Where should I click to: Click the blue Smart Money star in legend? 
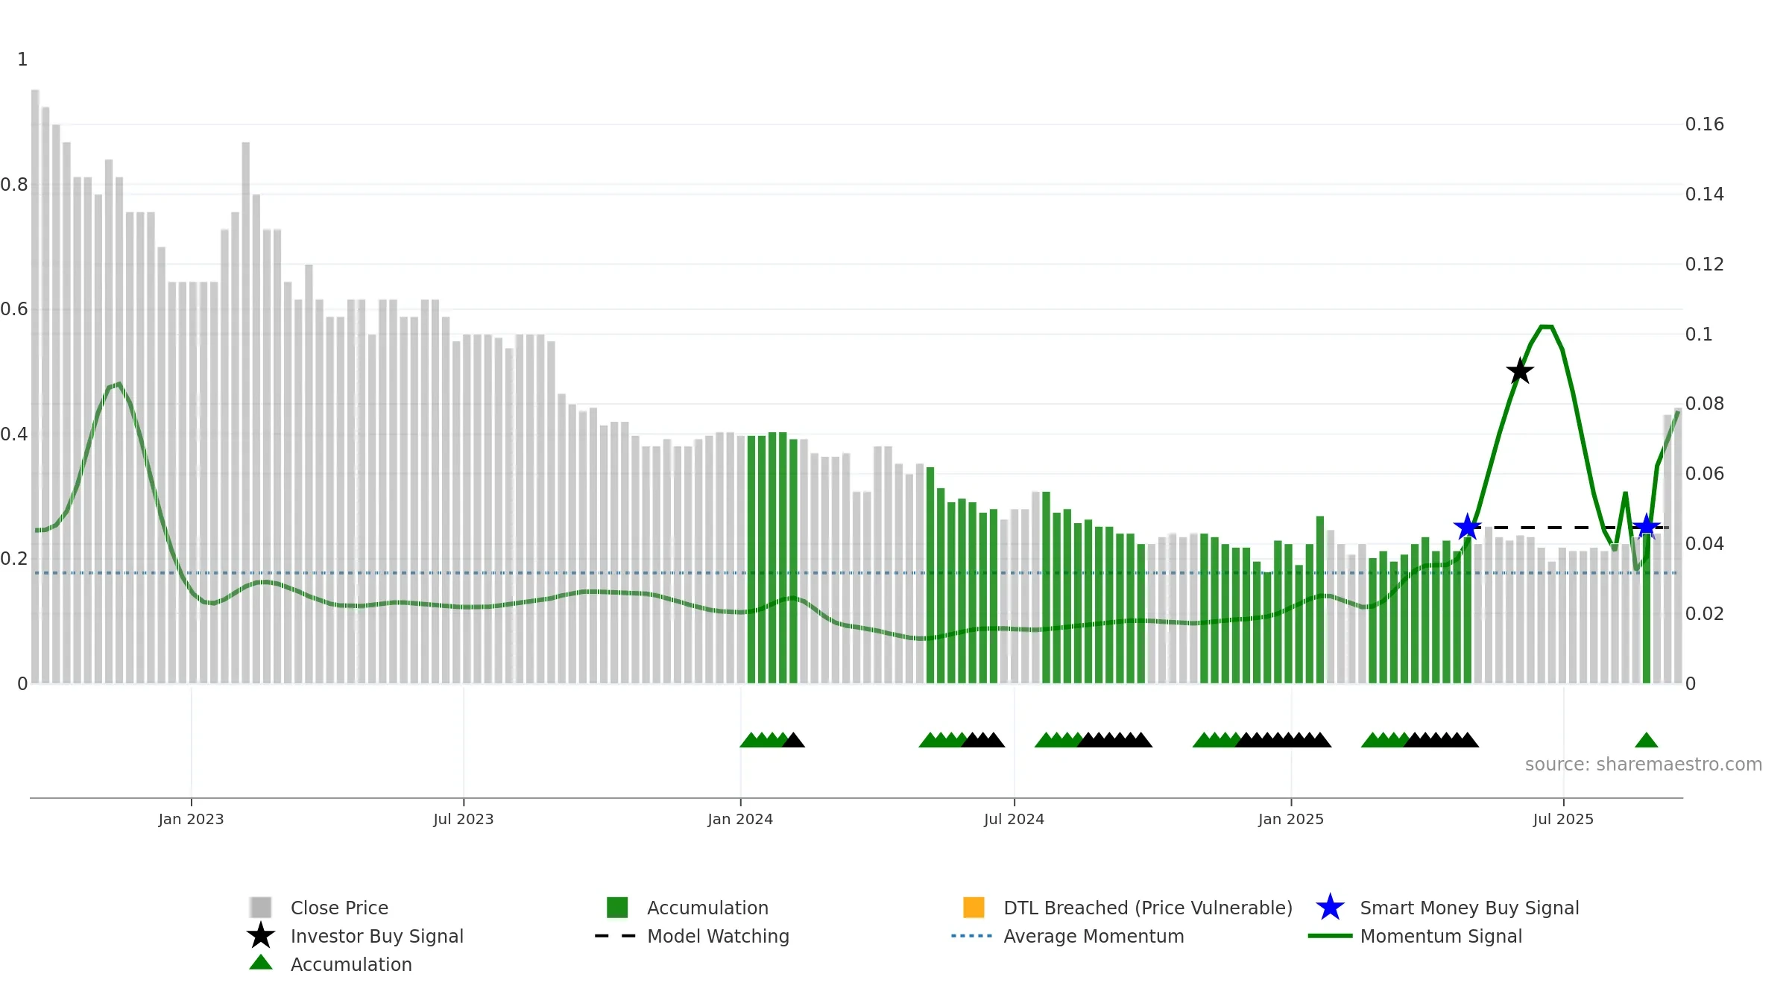1330,908
